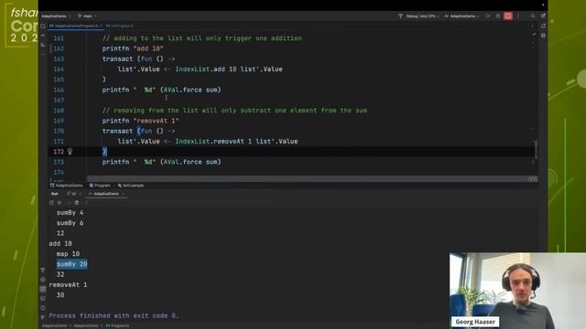Click the run arrow icon at the bottom-left sidebar

pyautogui.click(x=43, y=317)
